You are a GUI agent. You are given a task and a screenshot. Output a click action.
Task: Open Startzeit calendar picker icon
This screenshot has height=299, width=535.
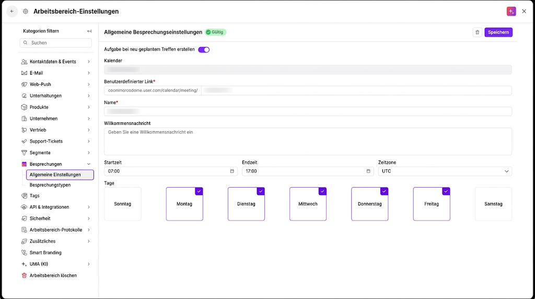pyautogui.click(x=232, y=171)
